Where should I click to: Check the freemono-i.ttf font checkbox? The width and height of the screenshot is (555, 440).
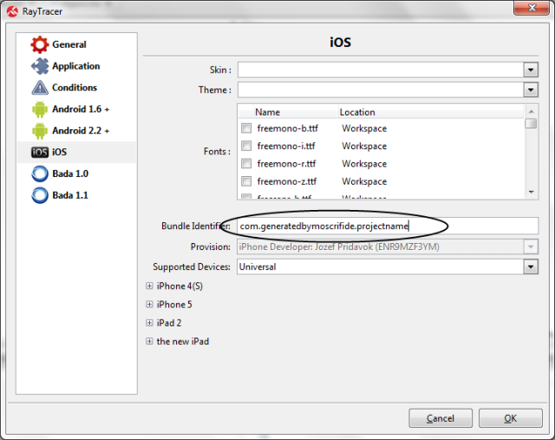point(246,146)
